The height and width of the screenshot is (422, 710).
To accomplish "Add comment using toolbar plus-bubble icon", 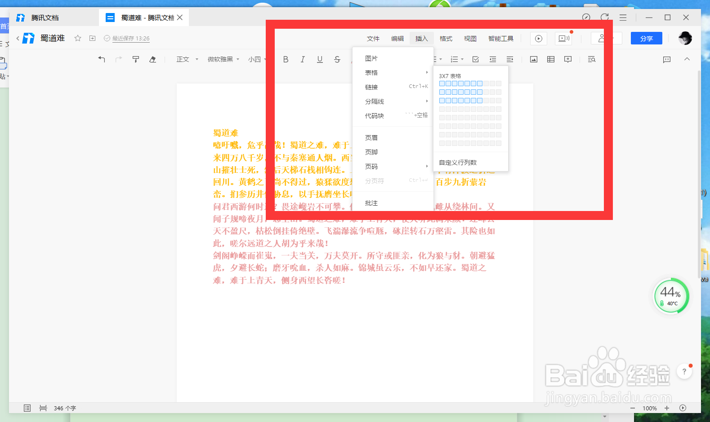I will 568,59.
